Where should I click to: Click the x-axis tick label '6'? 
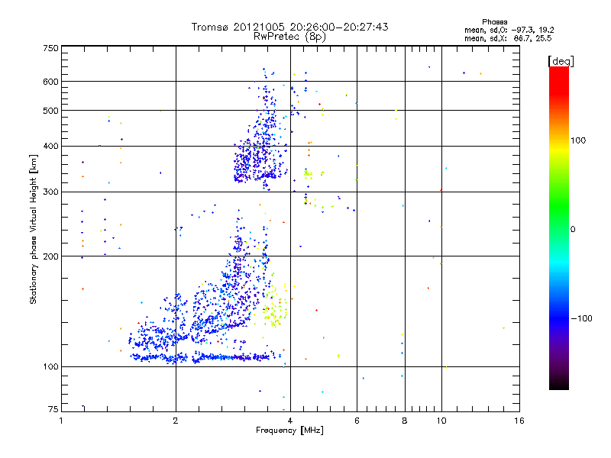pos(357,421)
